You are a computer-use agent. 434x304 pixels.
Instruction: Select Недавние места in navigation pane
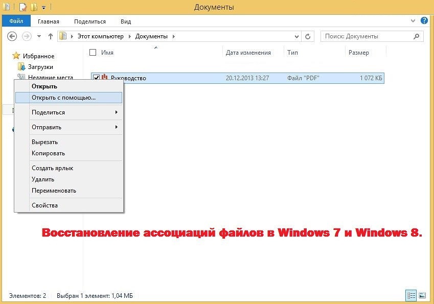point(51,77)
